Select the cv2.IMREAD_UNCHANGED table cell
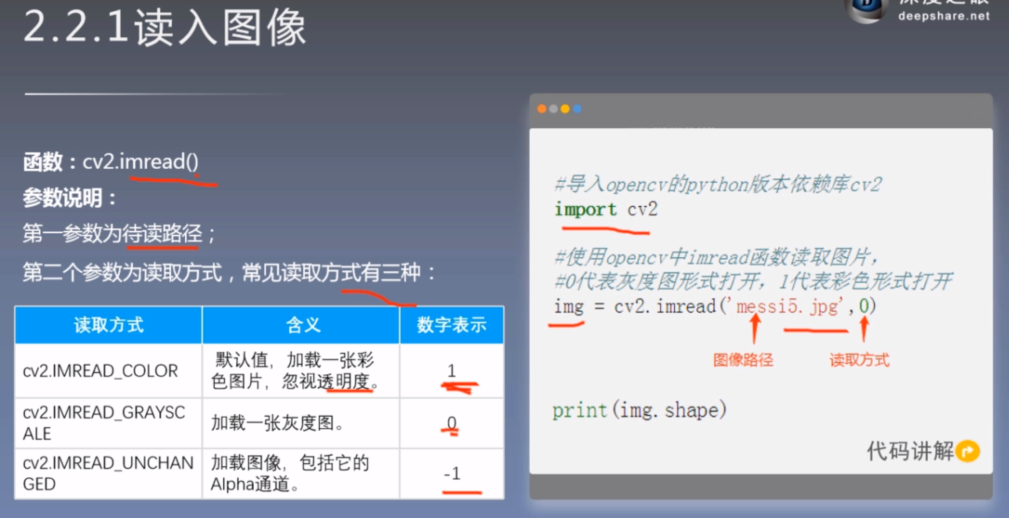The height and width of the screenshot is (518, 1009). [x=108, y=473]
